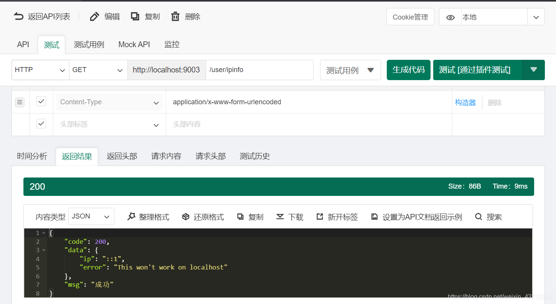Viewport: 556px width, 304px height.
Task: Switch to the 请求内容 tab
Action: pyautogui.click(x=166, y=156)
